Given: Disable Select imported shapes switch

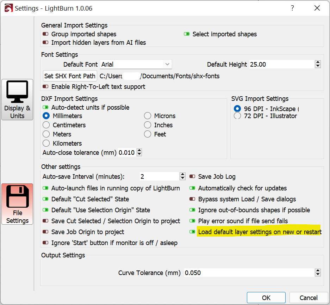Looking at the screenshot, I should pyautogui.click(x=187, y=34).
